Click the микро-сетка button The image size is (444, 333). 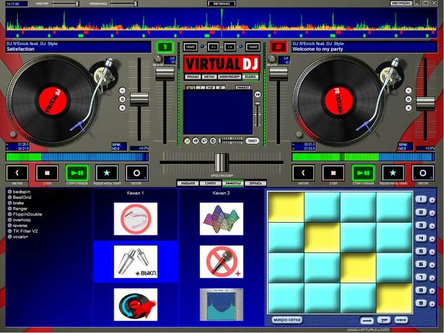coord(287,320)
